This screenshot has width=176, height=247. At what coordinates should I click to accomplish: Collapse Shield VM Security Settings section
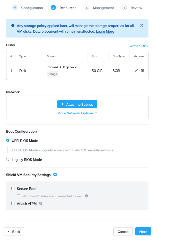point(55,175)
